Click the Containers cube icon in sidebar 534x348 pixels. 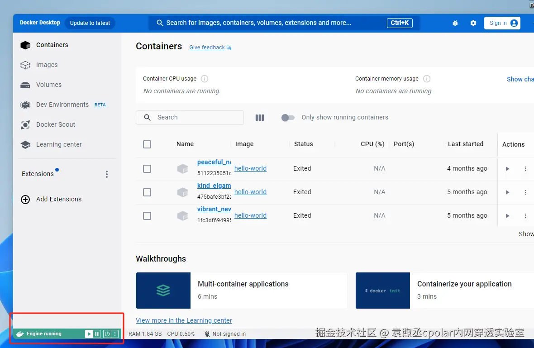click(25, 45)
